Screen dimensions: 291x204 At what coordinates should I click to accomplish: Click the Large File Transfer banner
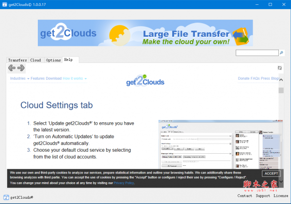(x=145, y=33)
